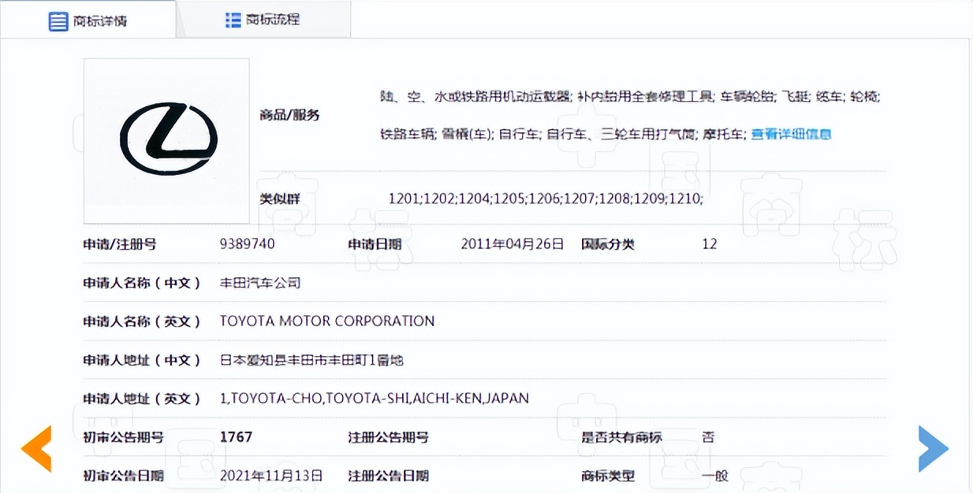The width and height of the screenshot is (973, 493).
Task: Select goods text line starting 陆、空、水或铁路用机动运载器
Action: pos(630,97)
